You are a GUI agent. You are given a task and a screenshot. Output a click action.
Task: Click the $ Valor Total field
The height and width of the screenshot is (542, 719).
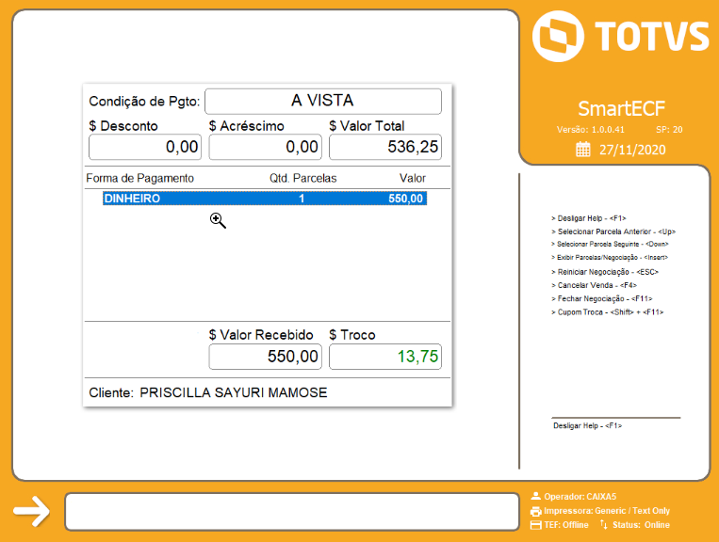(x=385, y=147)
